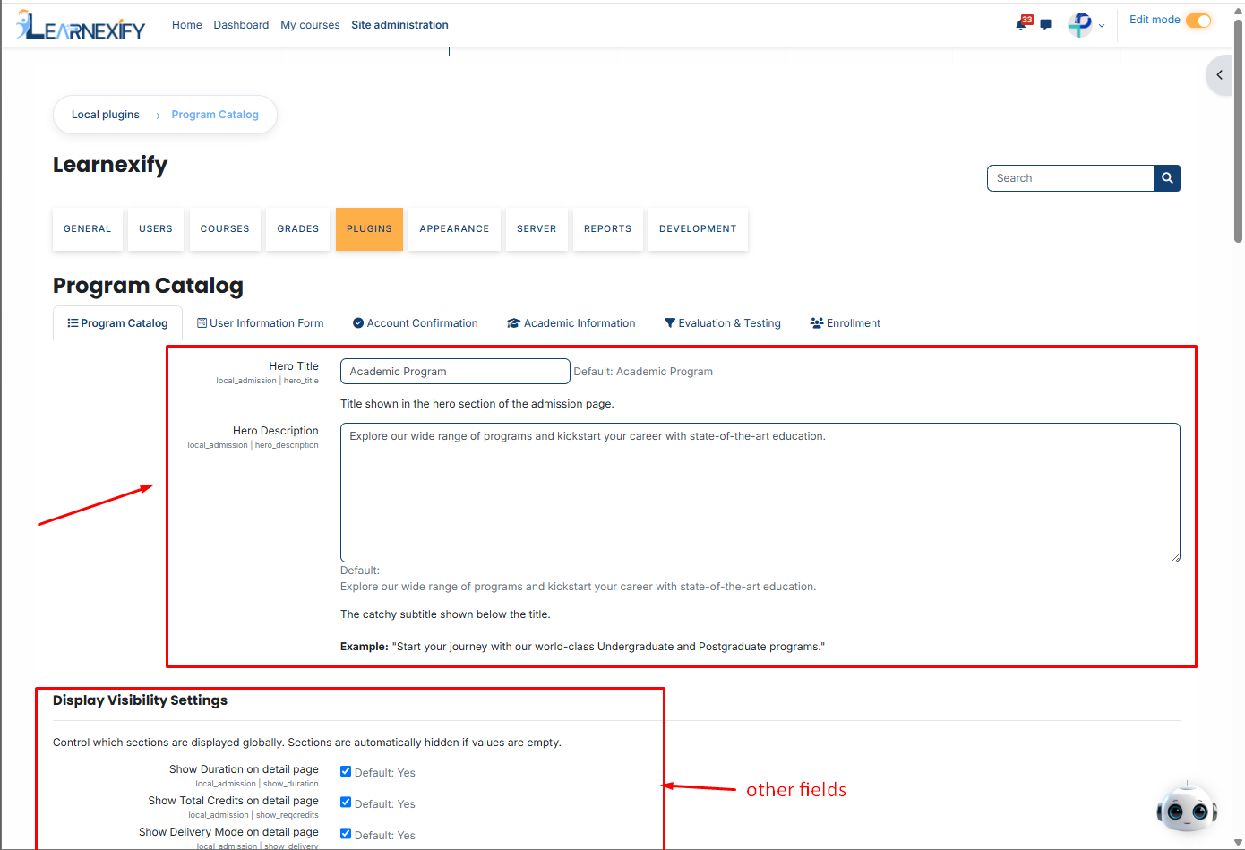Open the APPEARANCE admin tab
Image resolution: width=1245 pixels, height=850 pixels.
click(454, 229)
